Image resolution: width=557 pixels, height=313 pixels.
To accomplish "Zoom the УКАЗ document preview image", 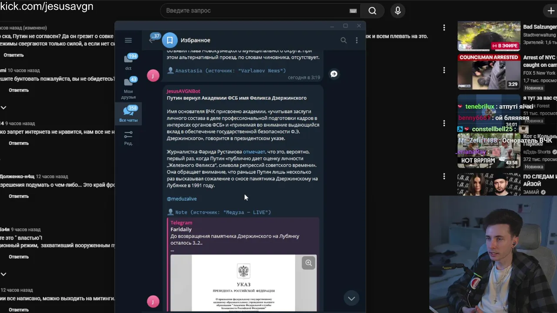I will click(x=309, y=263).
